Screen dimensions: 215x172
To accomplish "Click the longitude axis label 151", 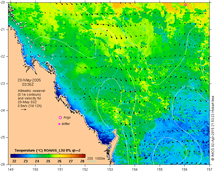I will point(60,169).
